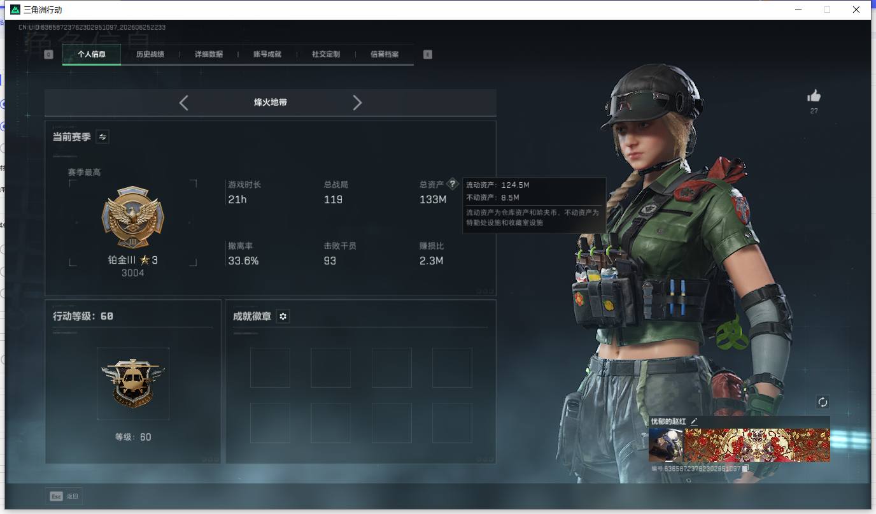Minimize the 三角洲行动 window

(x=798, y=10)
